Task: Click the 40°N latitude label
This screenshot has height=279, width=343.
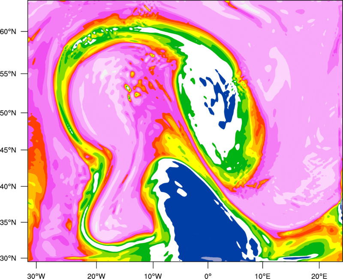Action: pos(8,187)
